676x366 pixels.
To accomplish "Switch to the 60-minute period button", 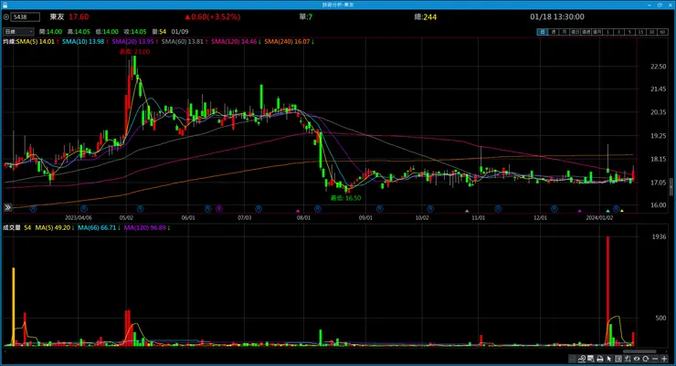I will [x=662, y=32].
